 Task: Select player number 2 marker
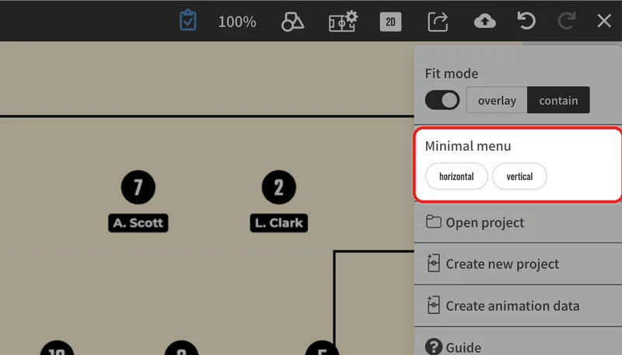279,187
